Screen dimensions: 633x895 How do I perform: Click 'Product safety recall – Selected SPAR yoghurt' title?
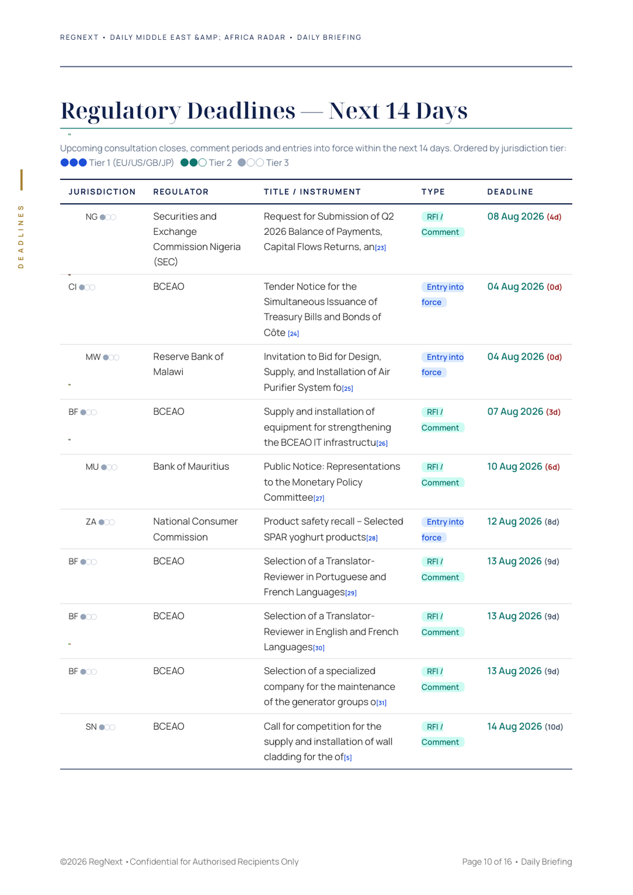coord(333,530)
